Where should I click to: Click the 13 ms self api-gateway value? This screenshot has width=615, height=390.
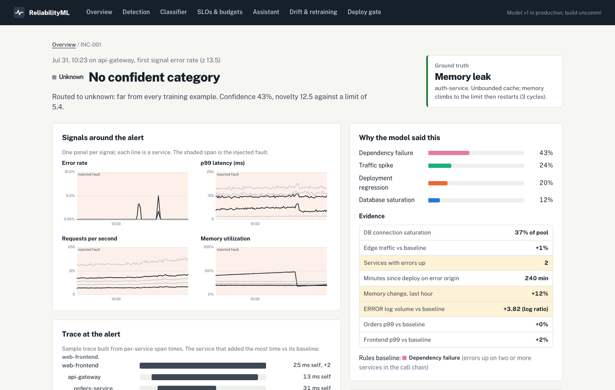point(317,377)
